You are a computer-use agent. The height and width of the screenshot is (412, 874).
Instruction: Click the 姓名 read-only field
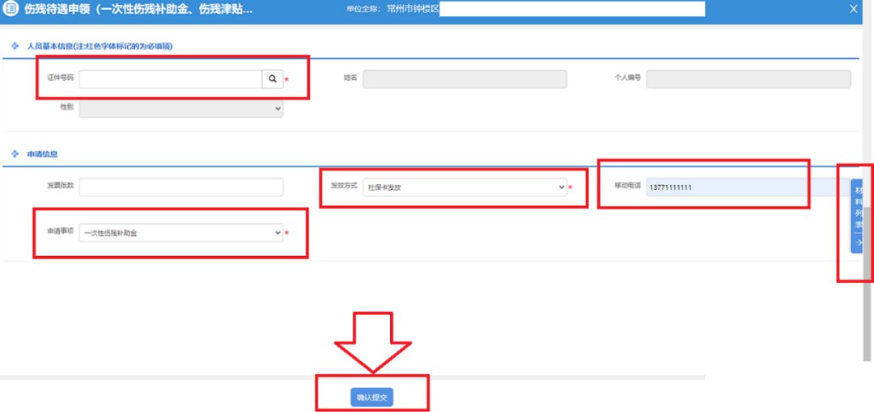click(x=465, y=79)
